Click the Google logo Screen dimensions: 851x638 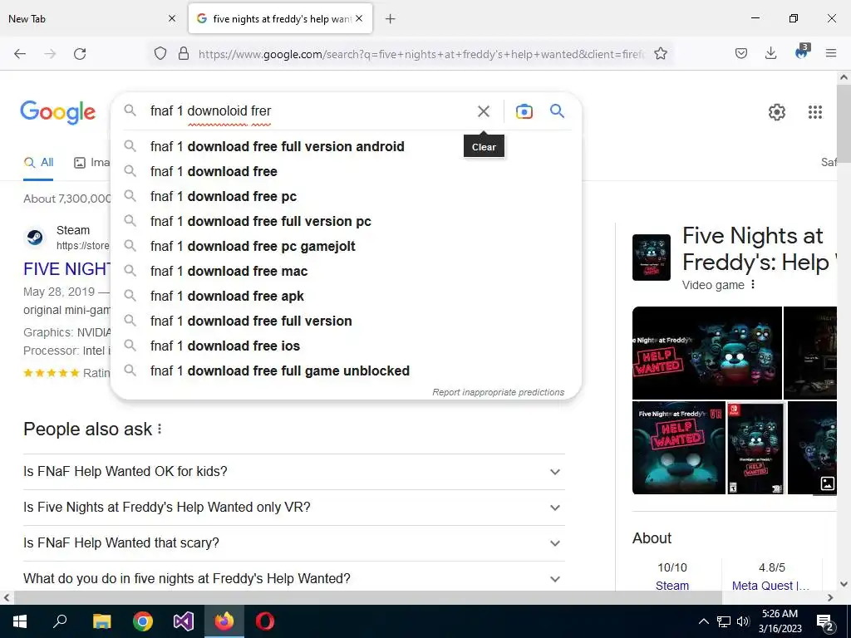point(58,112)
